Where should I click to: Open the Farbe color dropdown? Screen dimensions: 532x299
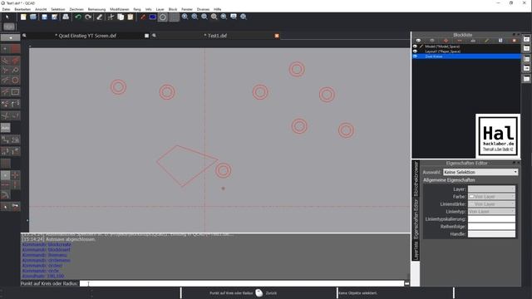pyautogui.click(x=491, y=197)
